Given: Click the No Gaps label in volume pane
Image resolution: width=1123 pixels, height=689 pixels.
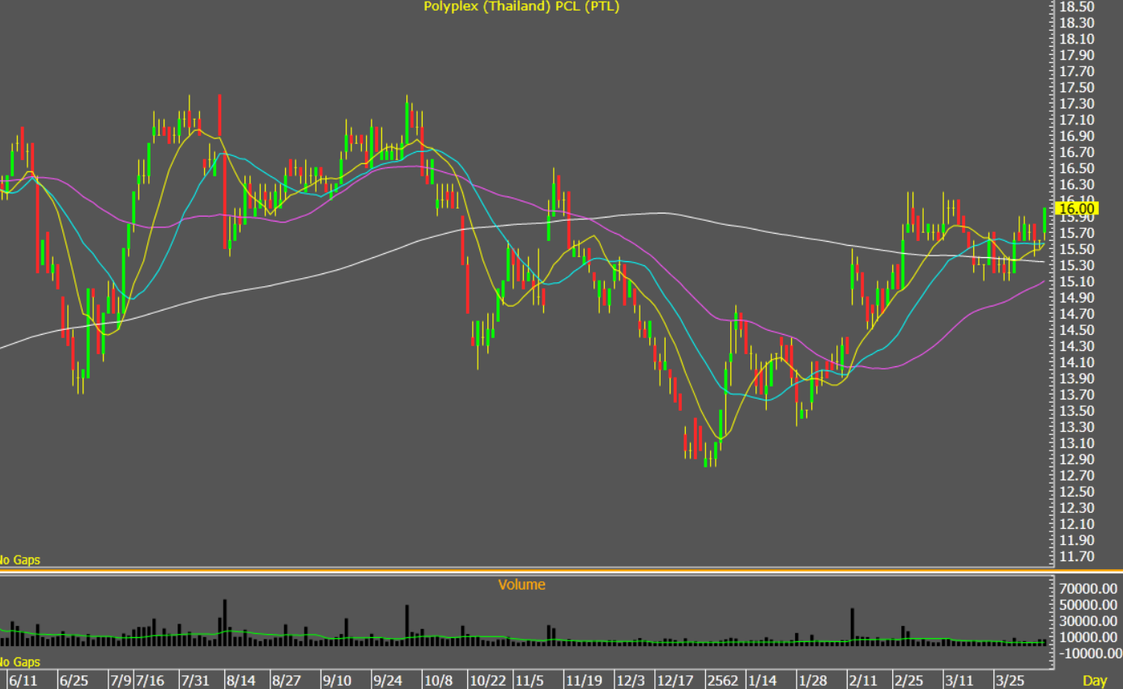Looking at the screenshot, I should (20, 662).
